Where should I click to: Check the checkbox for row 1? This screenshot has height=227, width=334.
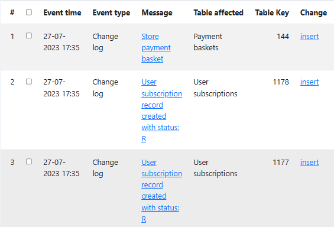tap(29, 35)
